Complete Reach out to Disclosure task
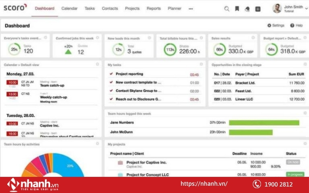The width and height of the screenshot is (309, 193). [x=111, y=99]
